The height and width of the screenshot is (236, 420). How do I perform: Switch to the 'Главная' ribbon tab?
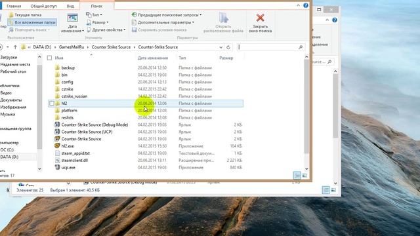[14, 6]
